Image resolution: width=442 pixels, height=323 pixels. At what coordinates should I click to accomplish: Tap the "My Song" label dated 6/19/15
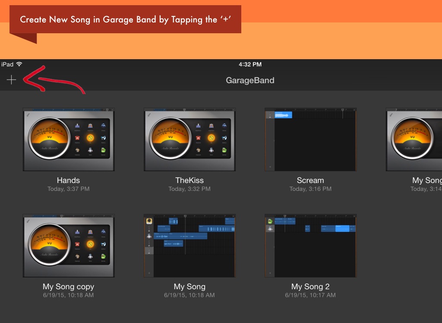189,287
